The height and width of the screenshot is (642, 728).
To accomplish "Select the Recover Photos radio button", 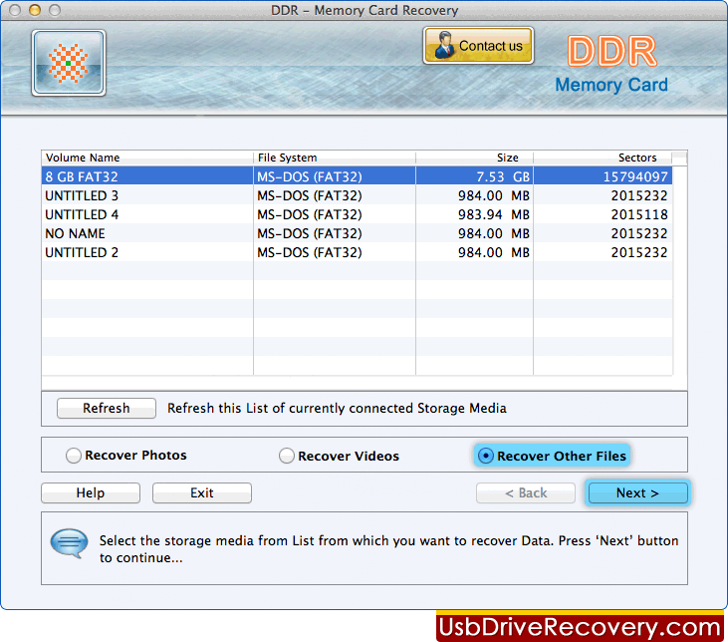I will click(74, 456).
